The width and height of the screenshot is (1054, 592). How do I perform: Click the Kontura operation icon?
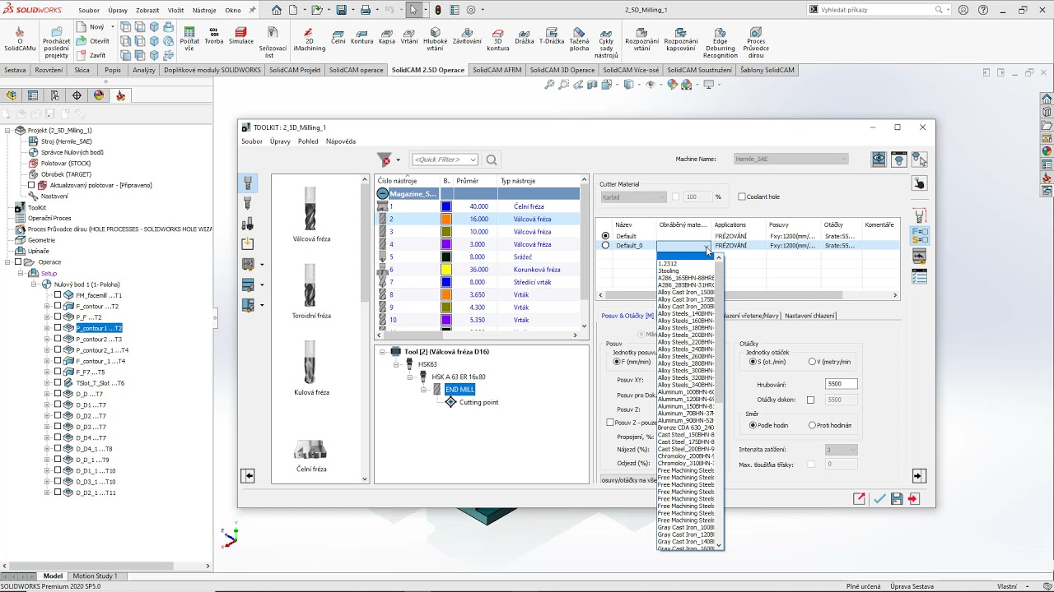point(361,35)
